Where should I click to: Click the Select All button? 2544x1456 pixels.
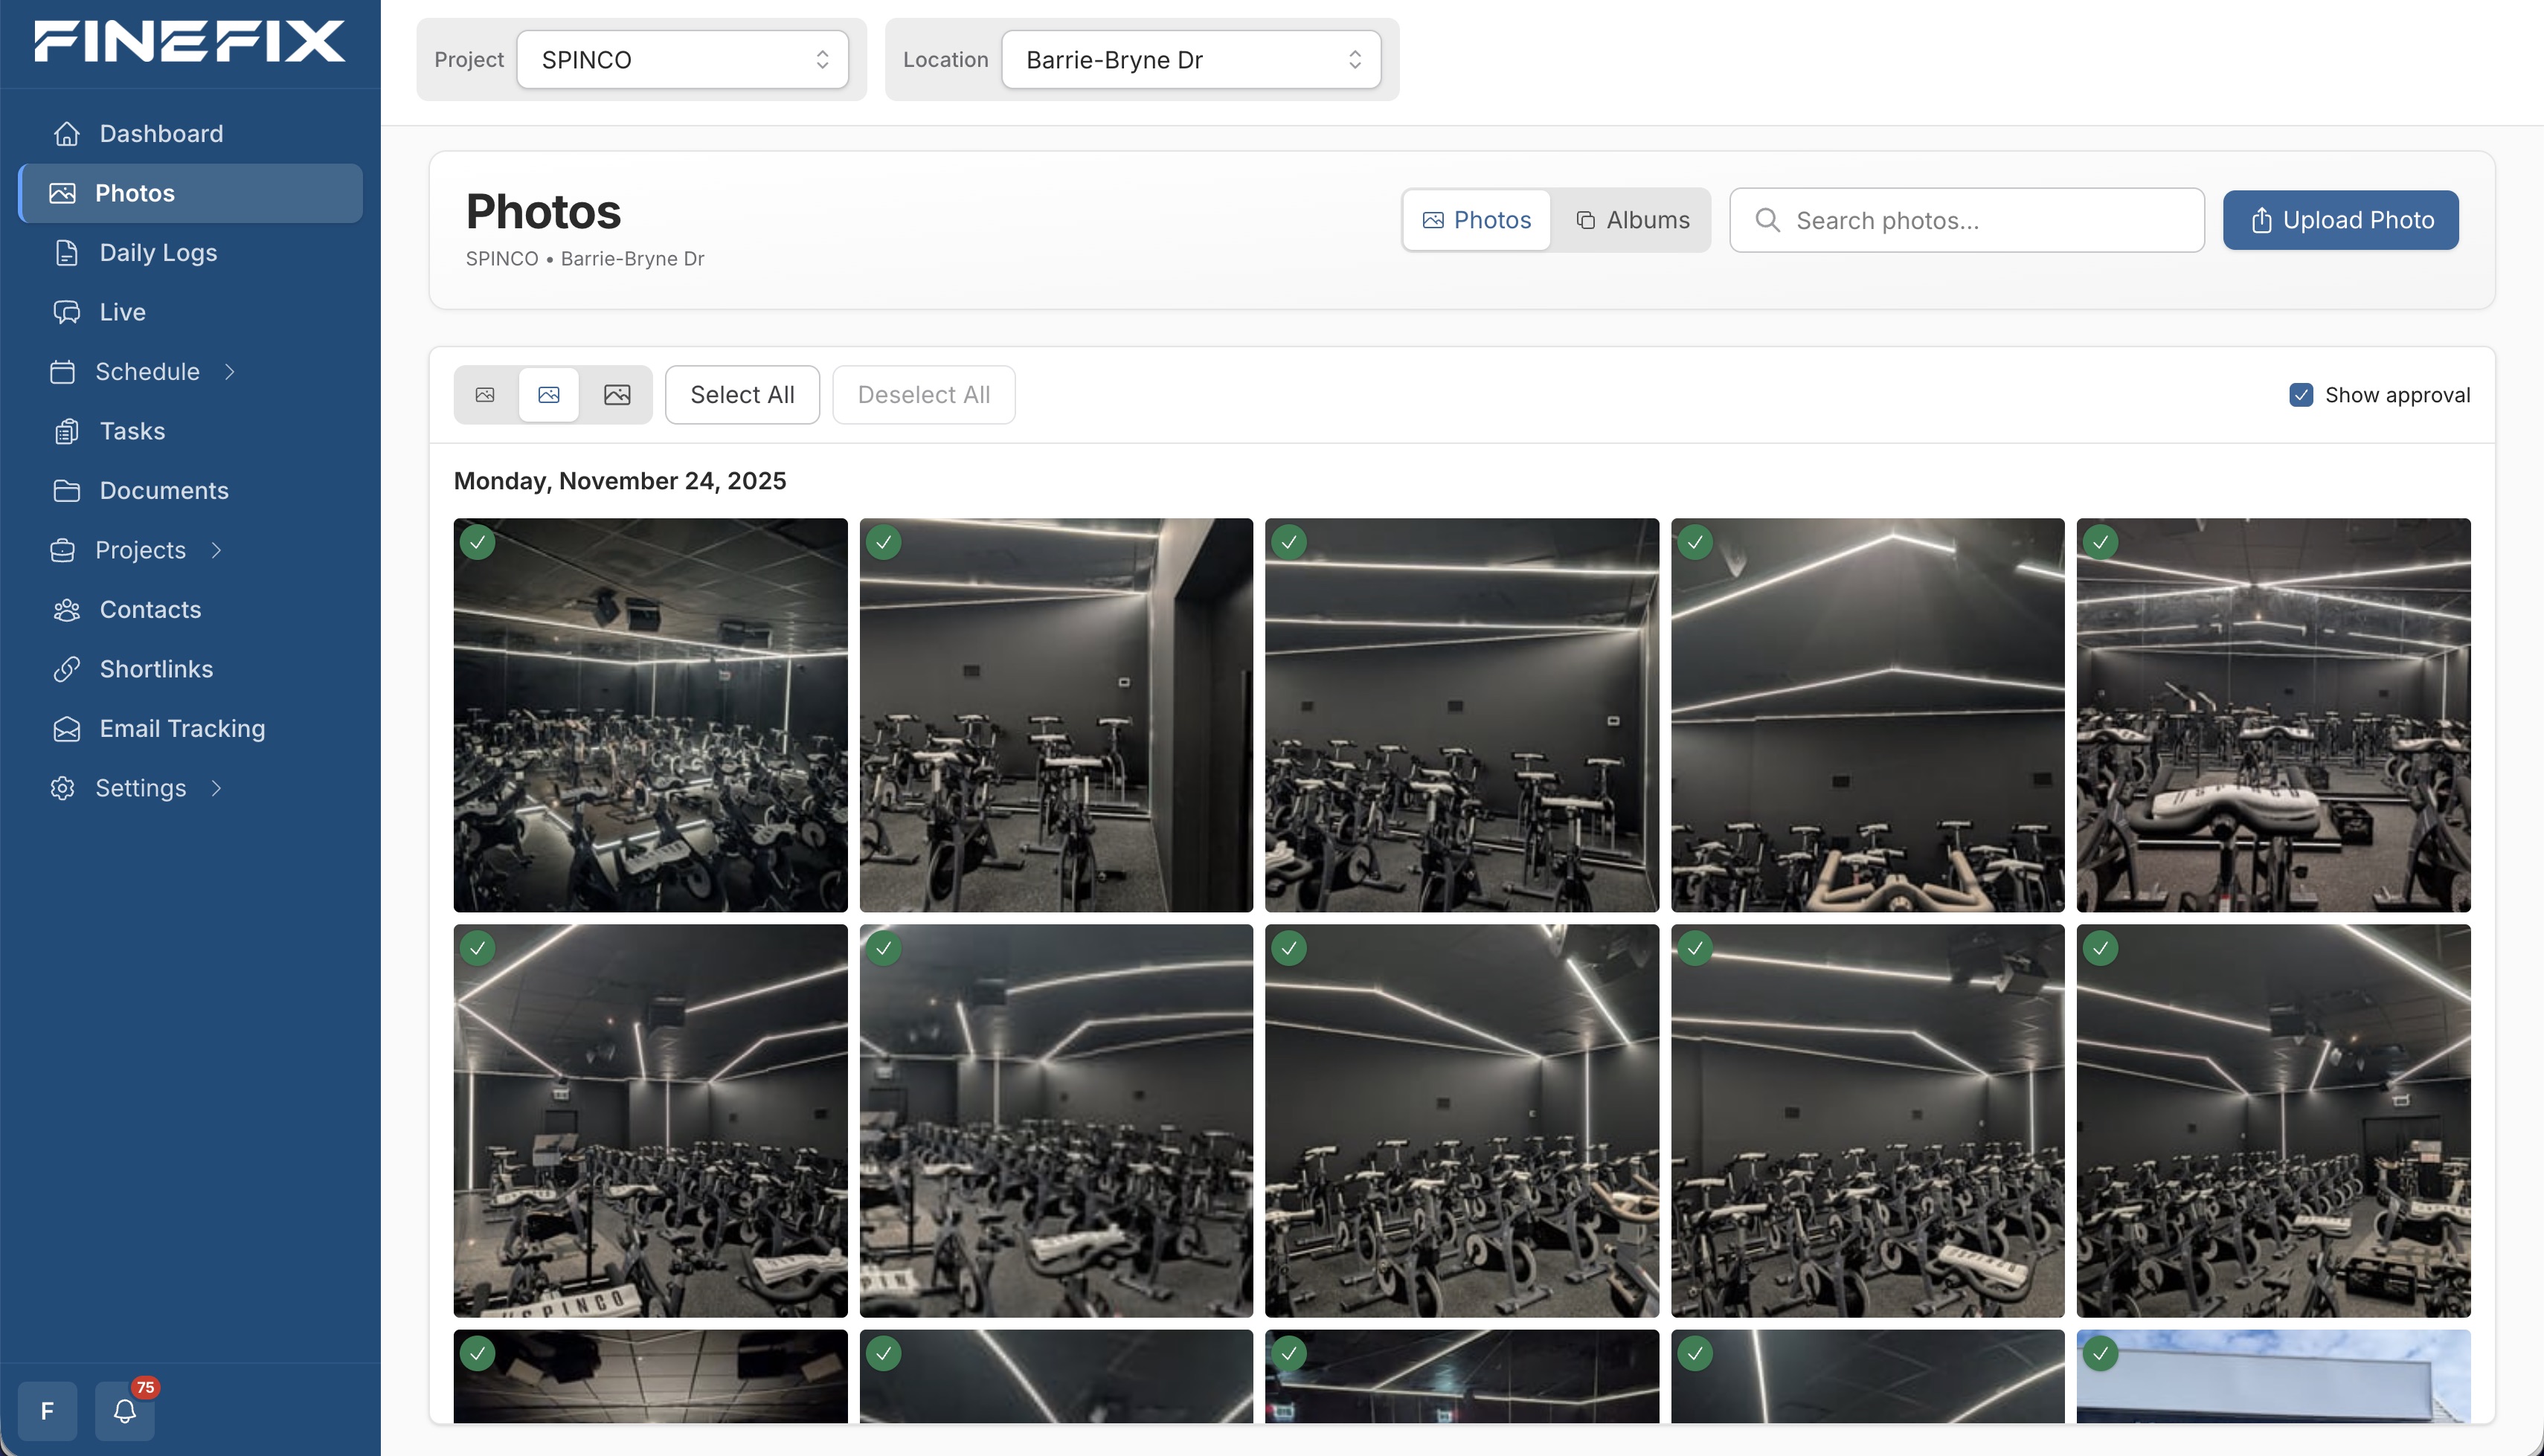coord(742,395)
